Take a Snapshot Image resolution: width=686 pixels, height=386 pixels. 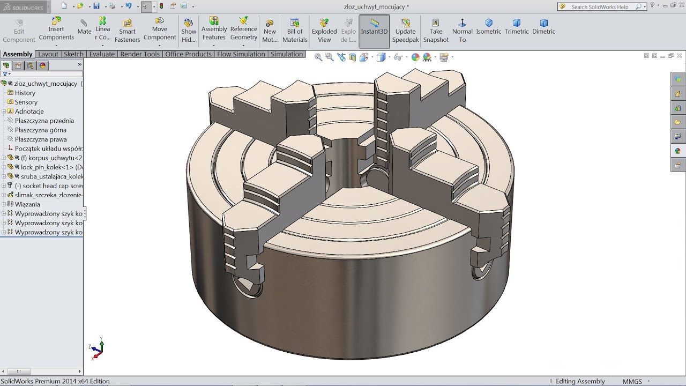click(436, 31)
